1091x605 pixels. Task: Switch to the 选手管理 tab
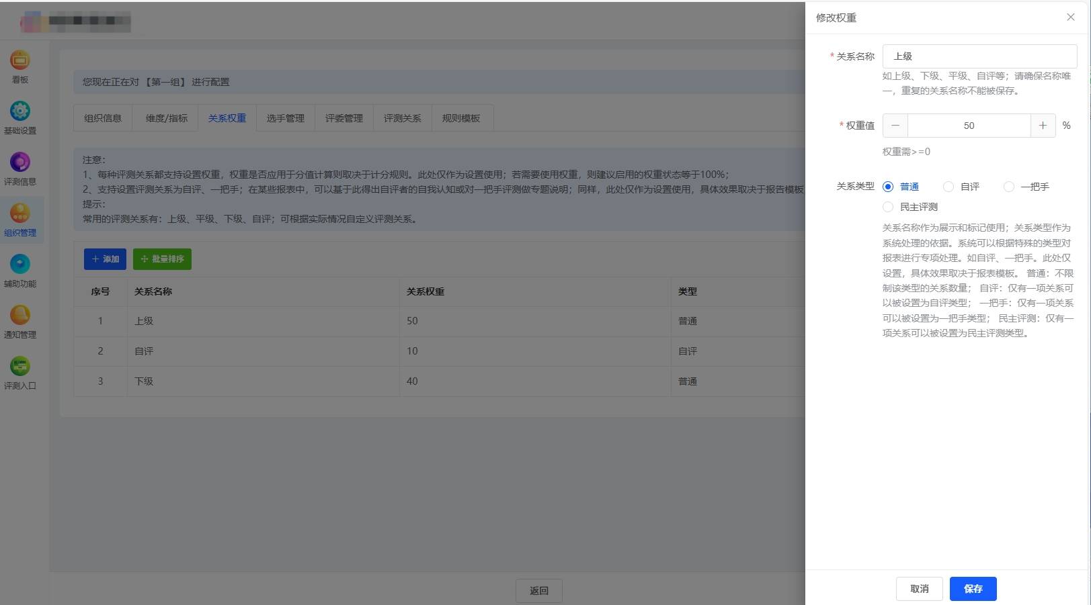click(x=285, y=118)
